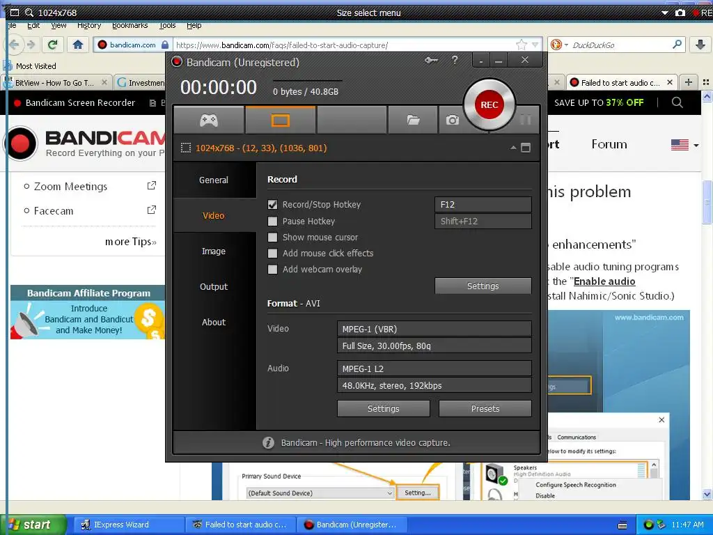Go to browser Home page
Screen dimensions: 713x535
tap(78, 45)
